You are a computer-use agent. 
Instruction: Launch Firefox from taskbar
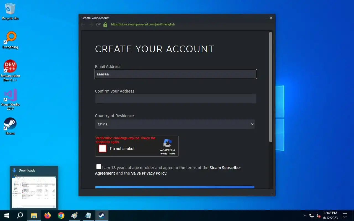(48, 215)
